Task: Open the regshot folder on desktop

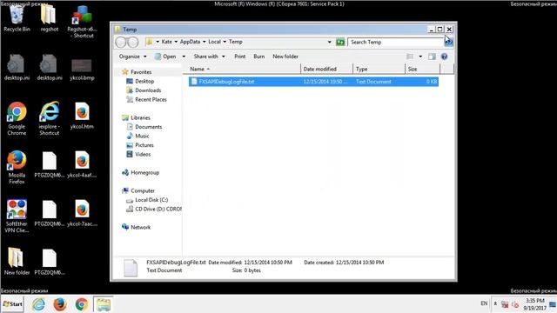Action: coord(49,17)
